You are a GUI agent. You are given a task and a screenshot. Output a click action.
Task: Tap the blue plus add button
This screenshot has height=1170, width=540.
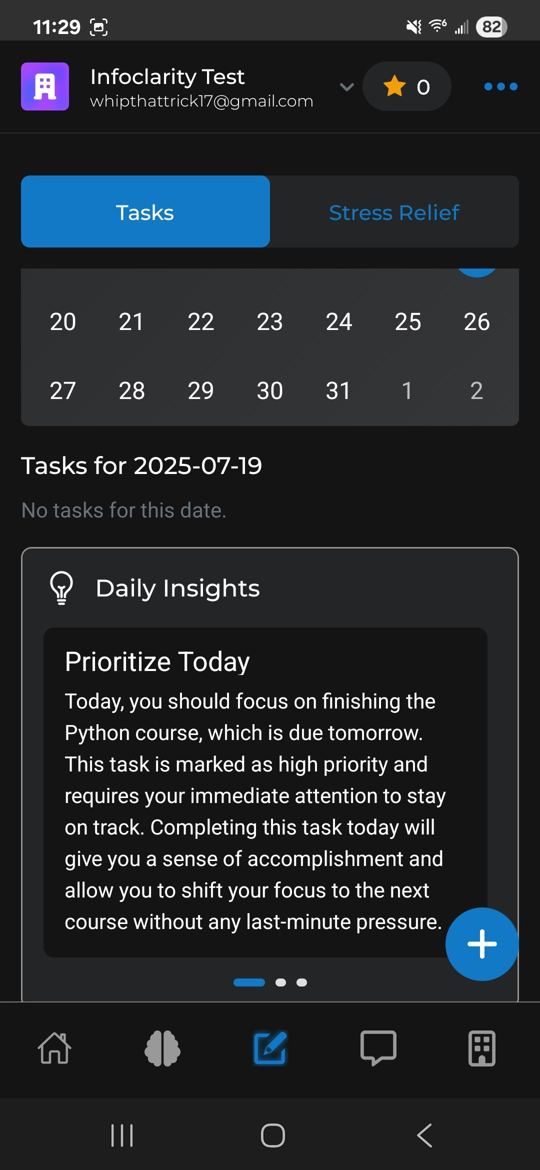(482, 944)
